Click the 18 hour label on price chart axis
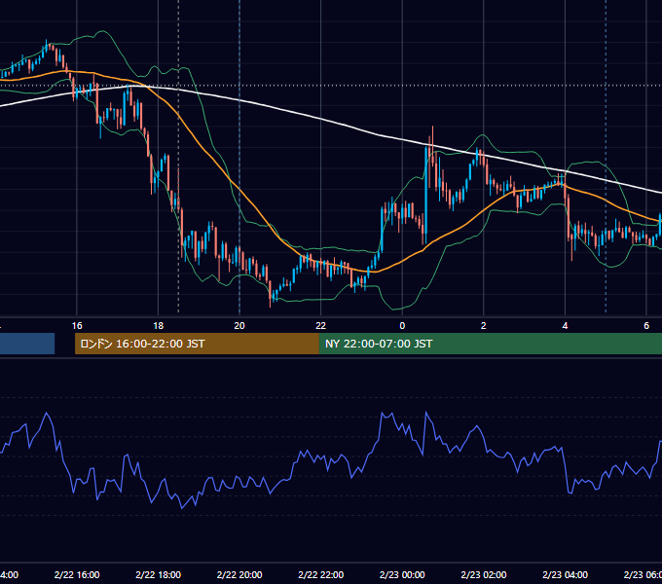Image resolution: width=662 pixels, height=584 pixels. point(159,326)
